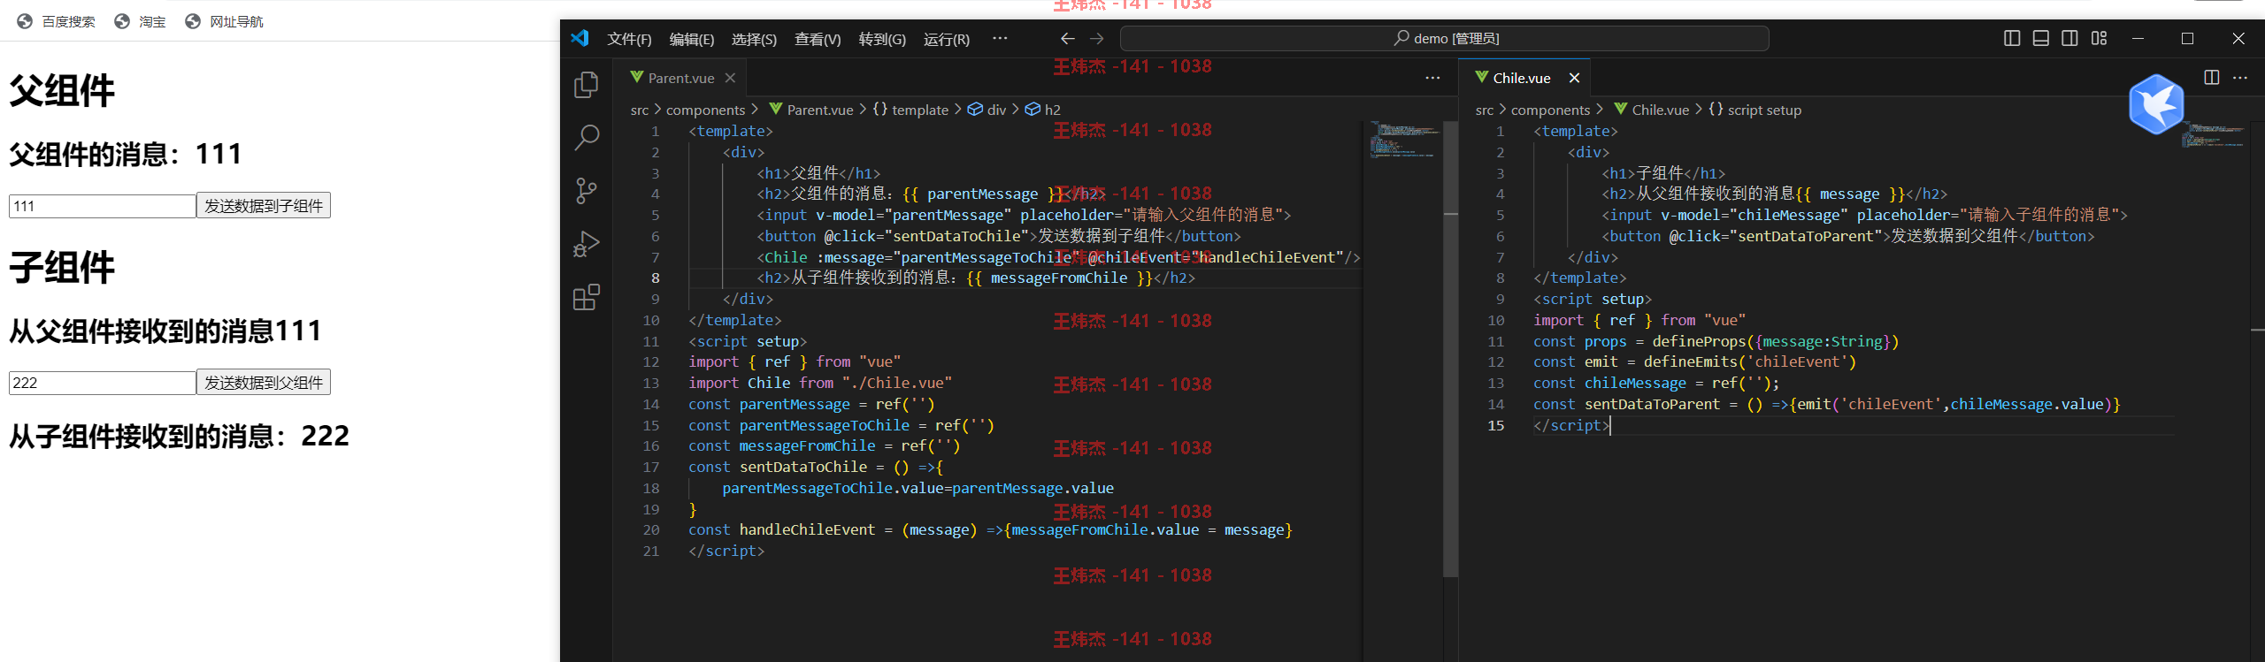The height and width of the screenshot is (662, 2265).
Task: Open the Search view in activity bar
Action: pyautogui.click(x=586, y=138)
